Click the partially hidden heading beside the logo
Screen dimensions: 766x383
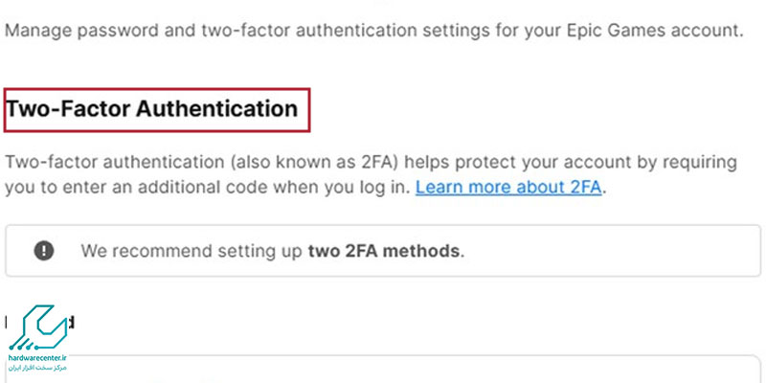(x=70, y=322)
